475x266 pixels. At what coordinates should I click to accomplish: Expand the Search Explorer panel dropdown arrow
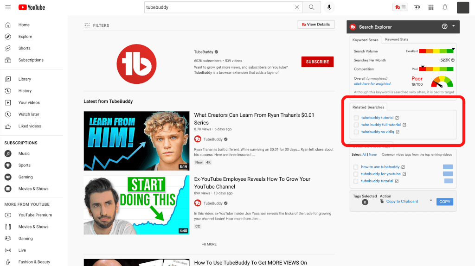pos(454,26)
